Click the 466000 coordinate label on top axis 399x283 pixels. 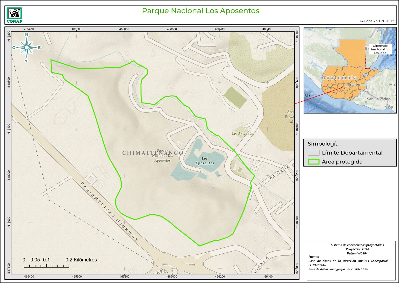click(x=172, y=29)
